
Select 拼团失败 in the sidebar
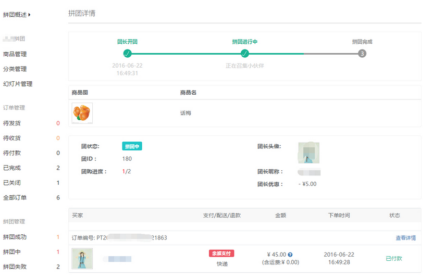[x=15, y=267]
